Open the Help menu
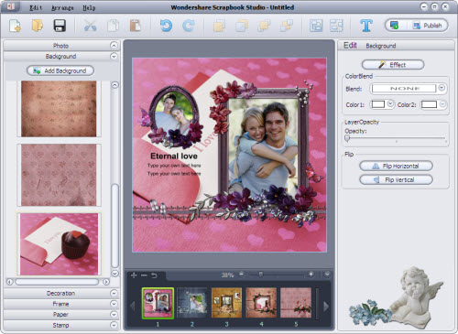Image resolution: width=458 pixels, height=334 pixels. [89, 7]
